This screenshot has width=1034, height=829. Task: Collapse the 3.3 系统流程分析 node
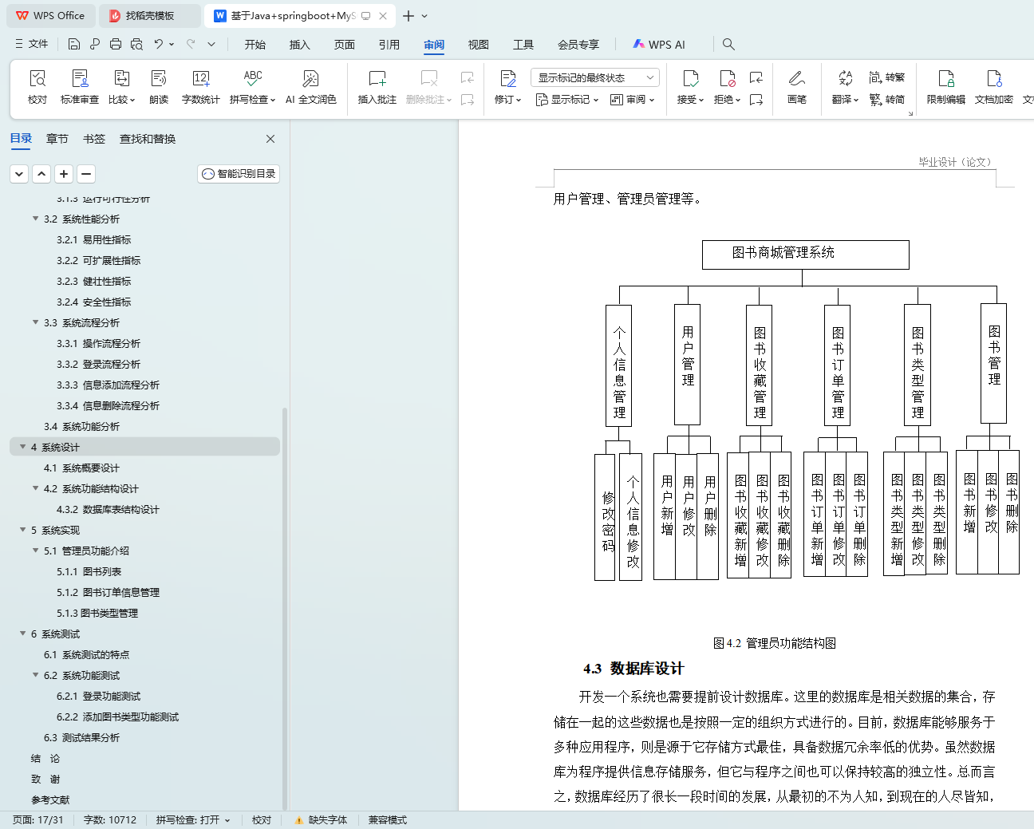pos(35,322)
